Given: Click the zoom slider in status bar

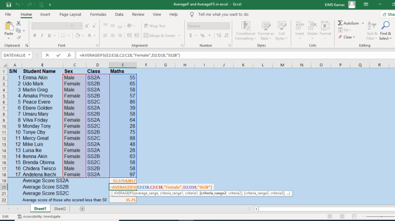Looking at the screenshot, I should pos(381,216).
